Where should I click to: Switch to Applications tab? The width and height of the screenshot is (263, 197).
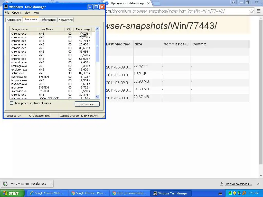coord(14,20)
